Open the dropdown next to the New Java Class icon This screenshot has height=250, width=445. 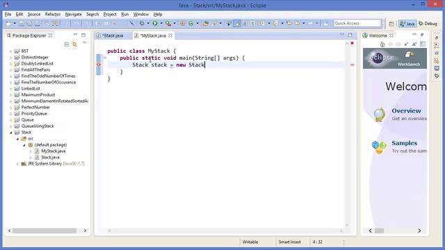197,24
